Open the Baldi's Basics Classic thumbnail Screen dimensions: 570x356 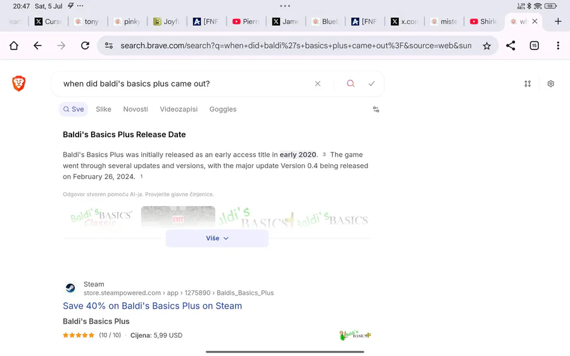[x=101, y=217]
